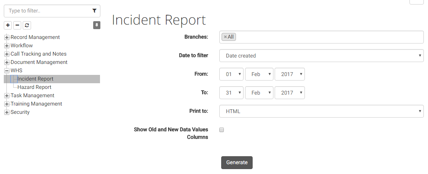This screenshot has width=428, height=174.
Task: Collapse the WHS node
Action: (7, 71)
